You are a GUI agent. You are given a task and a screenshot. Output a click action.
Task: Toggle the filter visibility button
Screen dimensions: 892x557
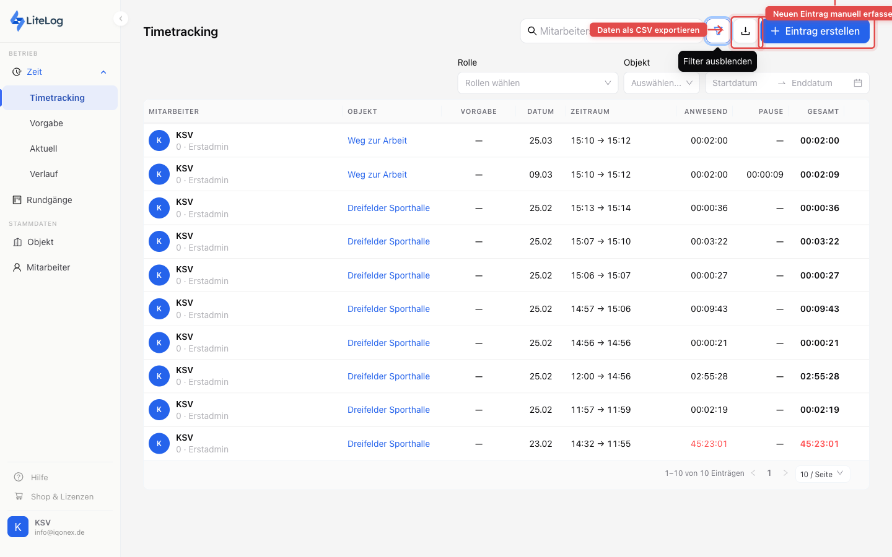pos(718,31)
